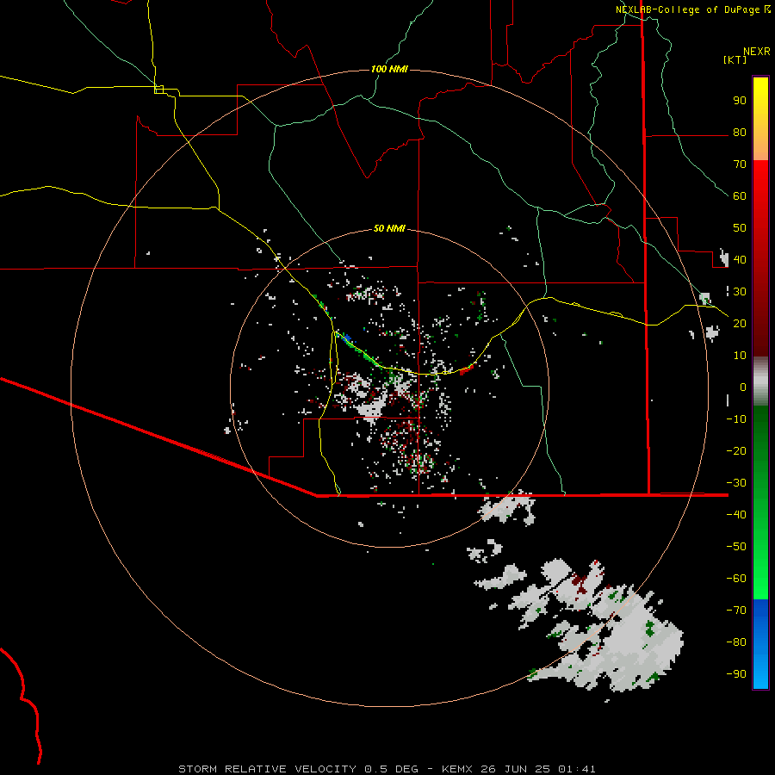Screen dimensions: 775x775
Task: Click the 0 value on the velocity scale
Action: (x=743, y=387)
